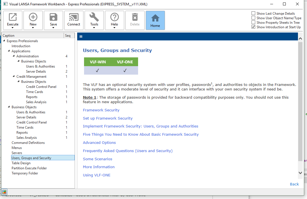Click the Connect toolbar icon
The image size is (307, 199).
(74, 17)
